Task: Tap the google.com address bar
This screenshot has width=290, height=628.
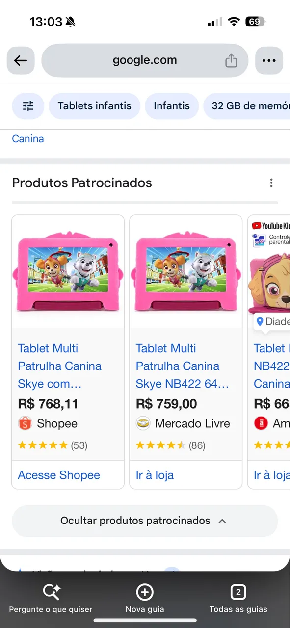Action: coord(145,60)
